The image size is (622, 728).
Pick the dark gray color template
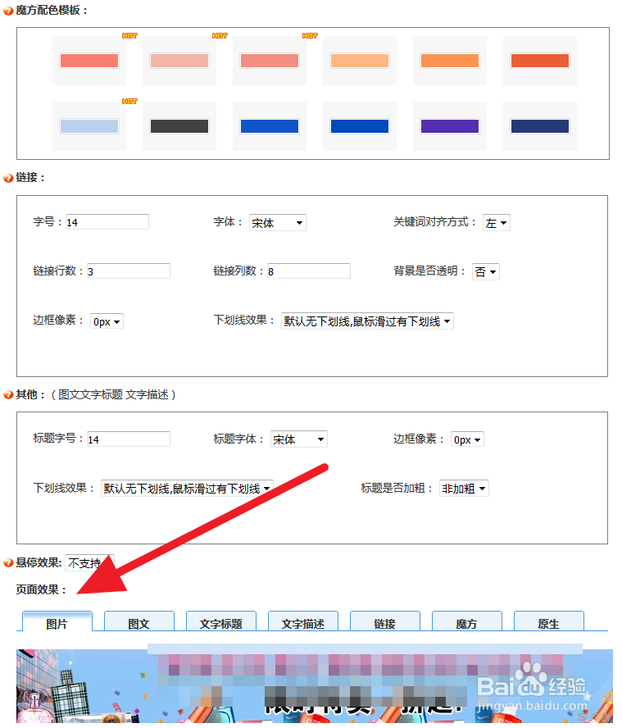[179, 126]
